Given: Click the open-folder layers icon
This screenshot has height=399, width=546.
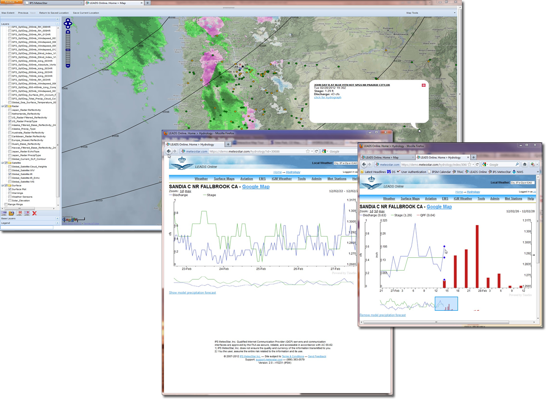Looking at the screenshot, I should (x=12, y=213).
